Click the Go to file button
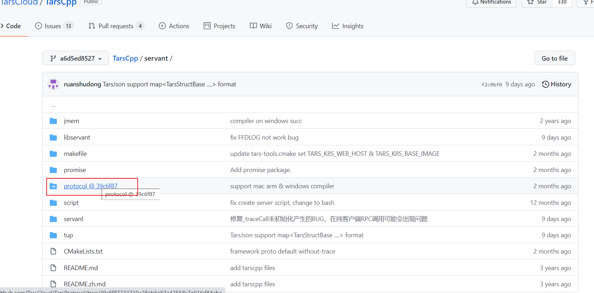The height and width of the screenshot is (293, 594). [x=554, y=58]
